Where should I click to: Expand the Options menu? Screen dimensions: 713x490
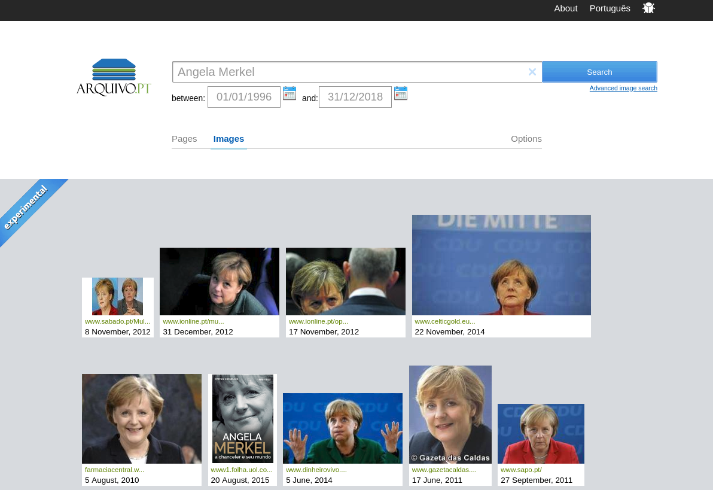(526, 139)
